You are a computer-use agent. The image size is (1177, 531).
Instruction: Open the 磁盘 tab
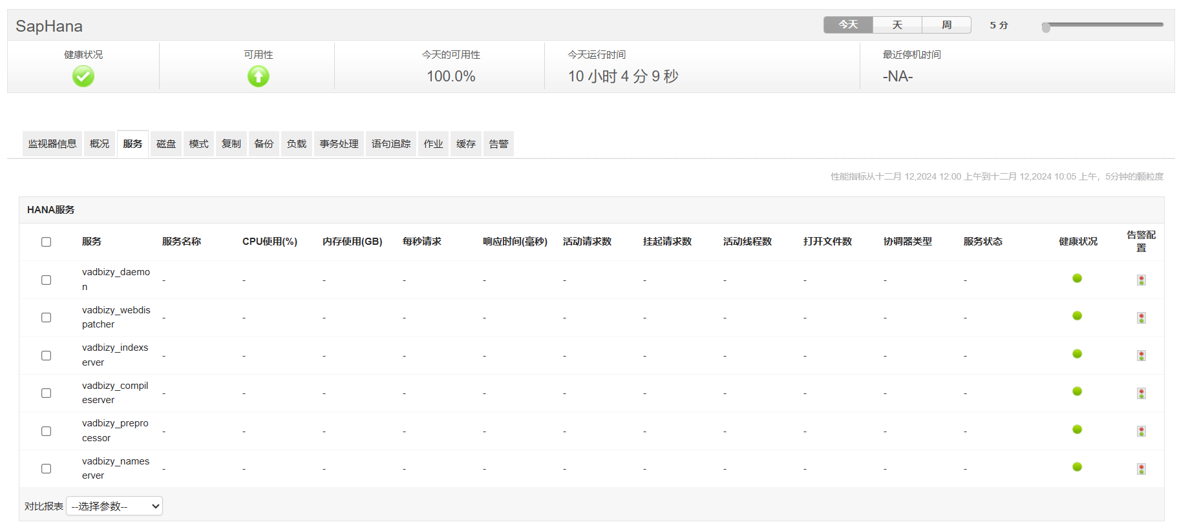pos(166,144)
